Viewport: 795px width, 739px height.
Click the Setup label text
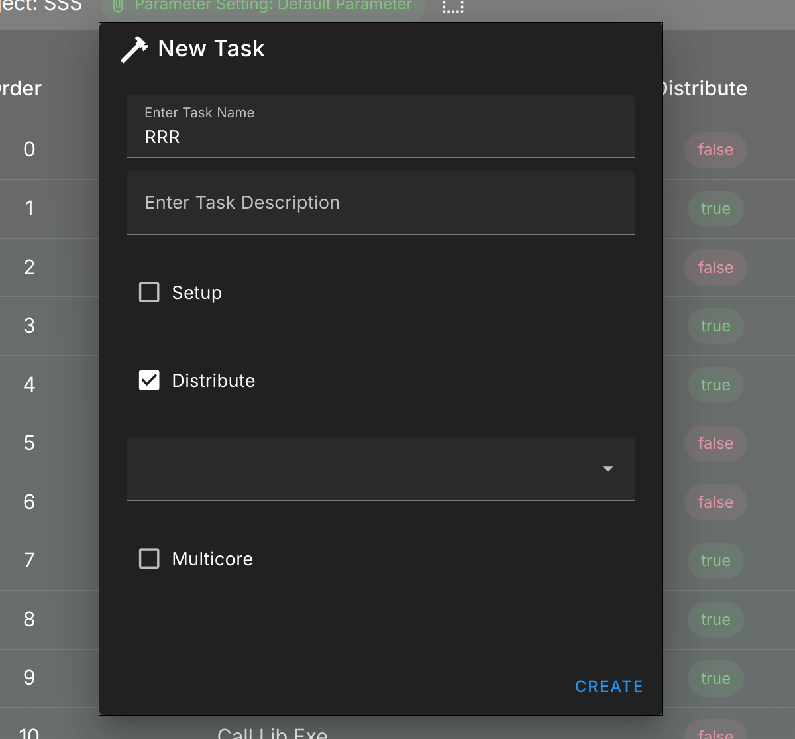(x=197, y=293)
